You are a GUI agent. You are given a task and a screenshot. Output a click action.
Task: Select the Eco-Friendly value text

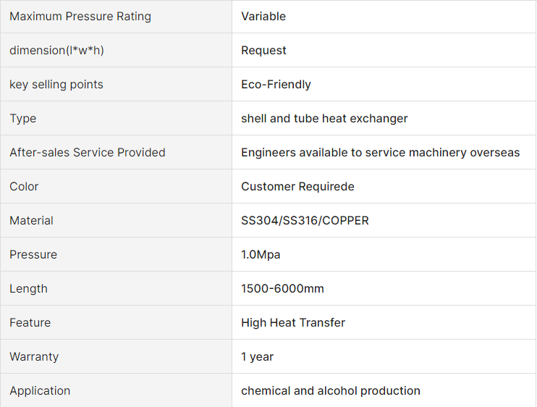coord(276,84)
